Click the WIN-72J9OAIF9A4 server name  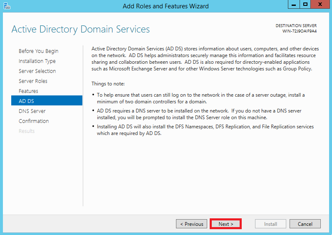[300, 31]
